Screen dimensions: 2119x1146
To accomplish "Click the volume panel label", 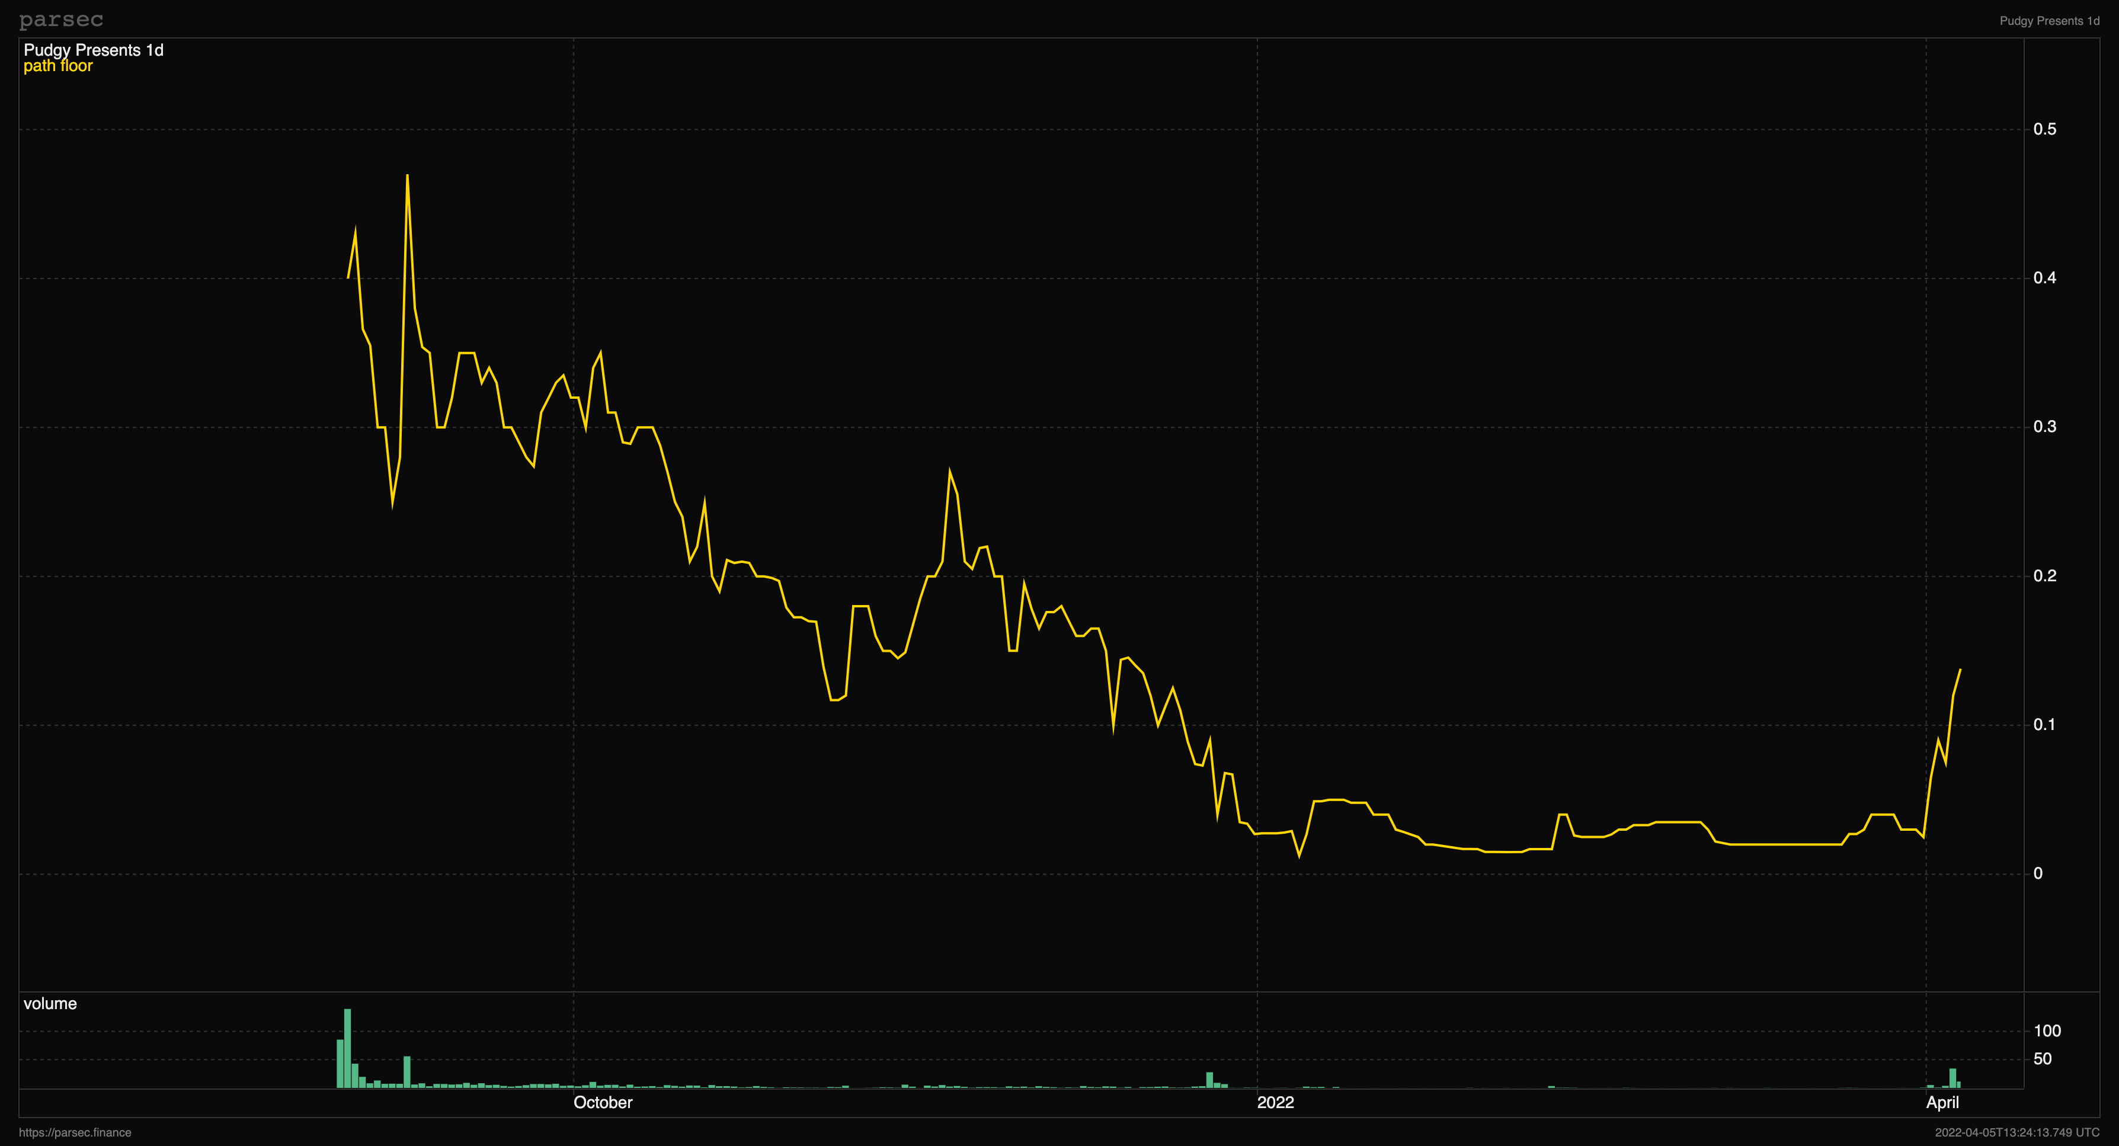I will (x=49, y=1003).
